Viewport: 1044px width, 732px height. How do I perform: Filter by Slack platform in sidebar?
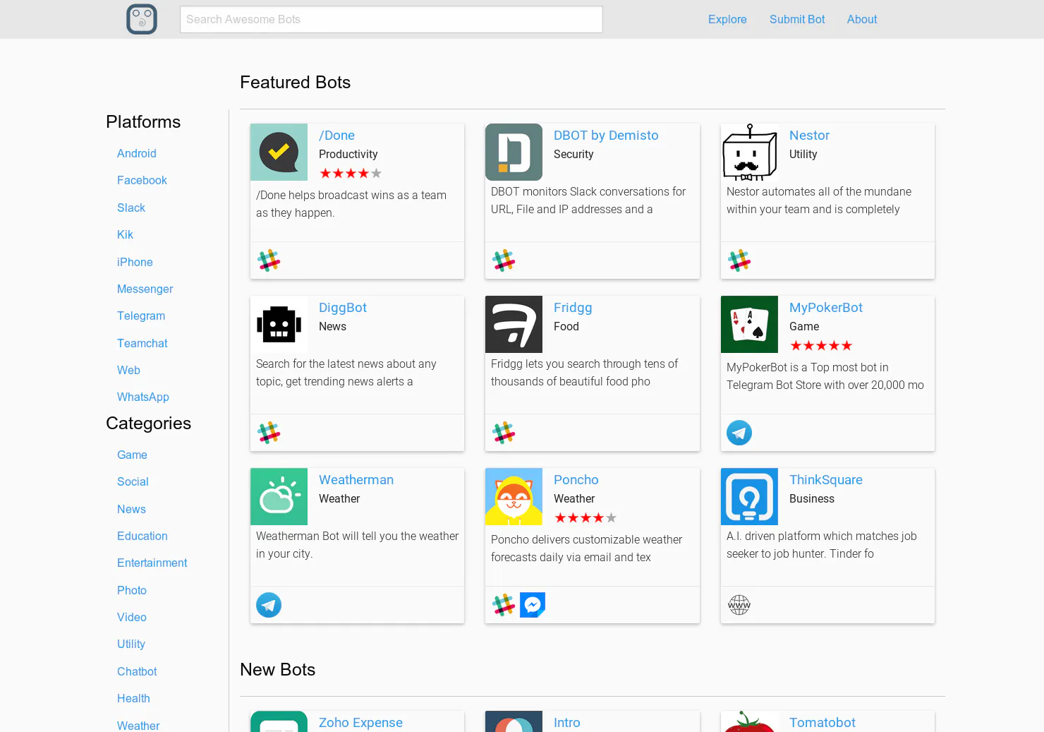[131, 208]
